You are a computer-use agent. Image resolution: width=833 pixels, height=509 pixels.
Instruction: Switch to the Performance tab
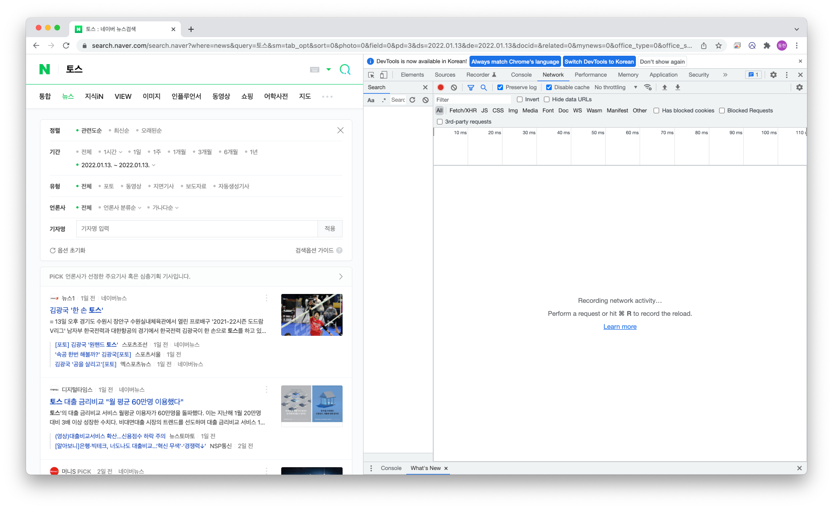point(591,75)
